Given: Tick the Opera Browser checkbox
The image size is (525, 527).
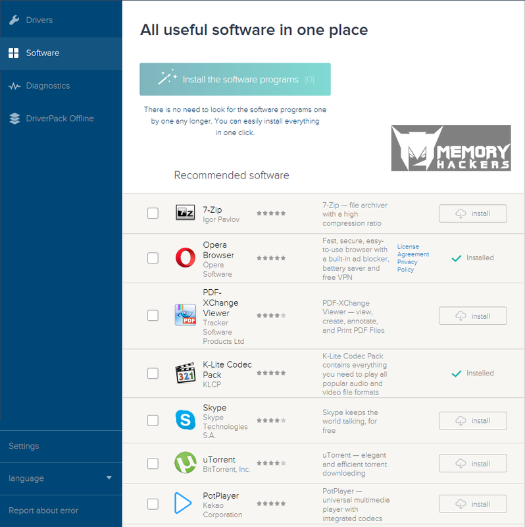Looking at the screenshot, I should (153, 258).
